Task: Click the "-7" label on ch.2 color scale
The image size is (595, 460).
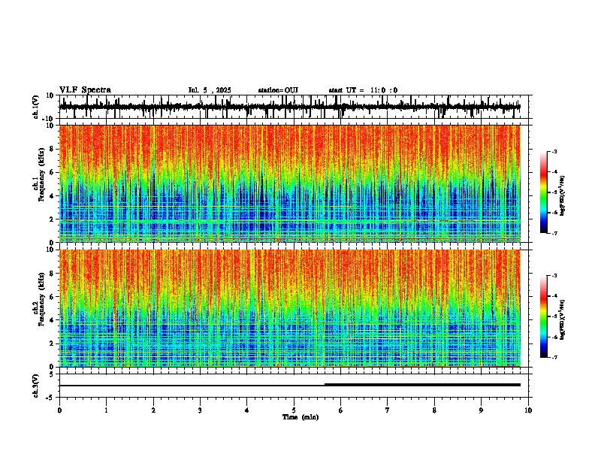Action: [x=554, y=357]
